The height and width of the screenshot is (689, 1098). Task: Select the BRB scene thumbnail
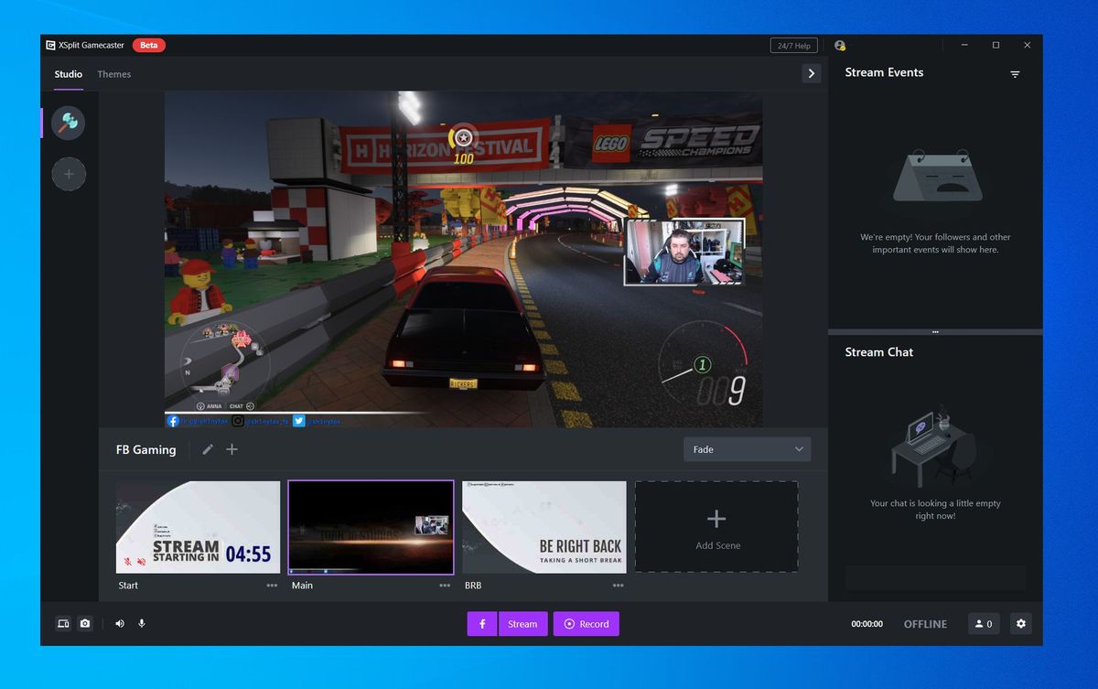click(x=544, y=527)
